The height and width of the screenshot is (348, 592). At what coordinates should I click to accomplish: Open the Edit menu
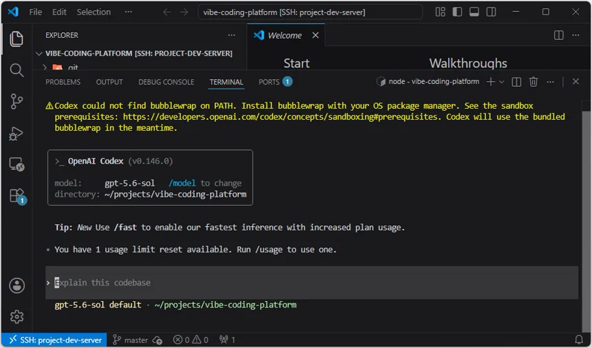coord(59,12)
